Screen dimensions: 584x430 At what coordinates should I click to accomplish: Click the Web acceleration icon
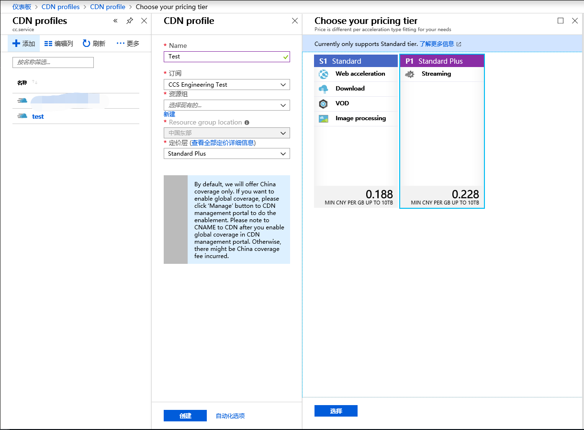tap(324, 74)
